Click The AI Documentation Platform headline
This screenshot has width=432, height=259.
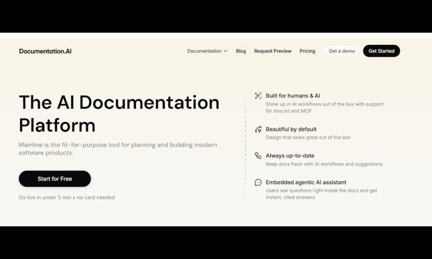point(119,113)
